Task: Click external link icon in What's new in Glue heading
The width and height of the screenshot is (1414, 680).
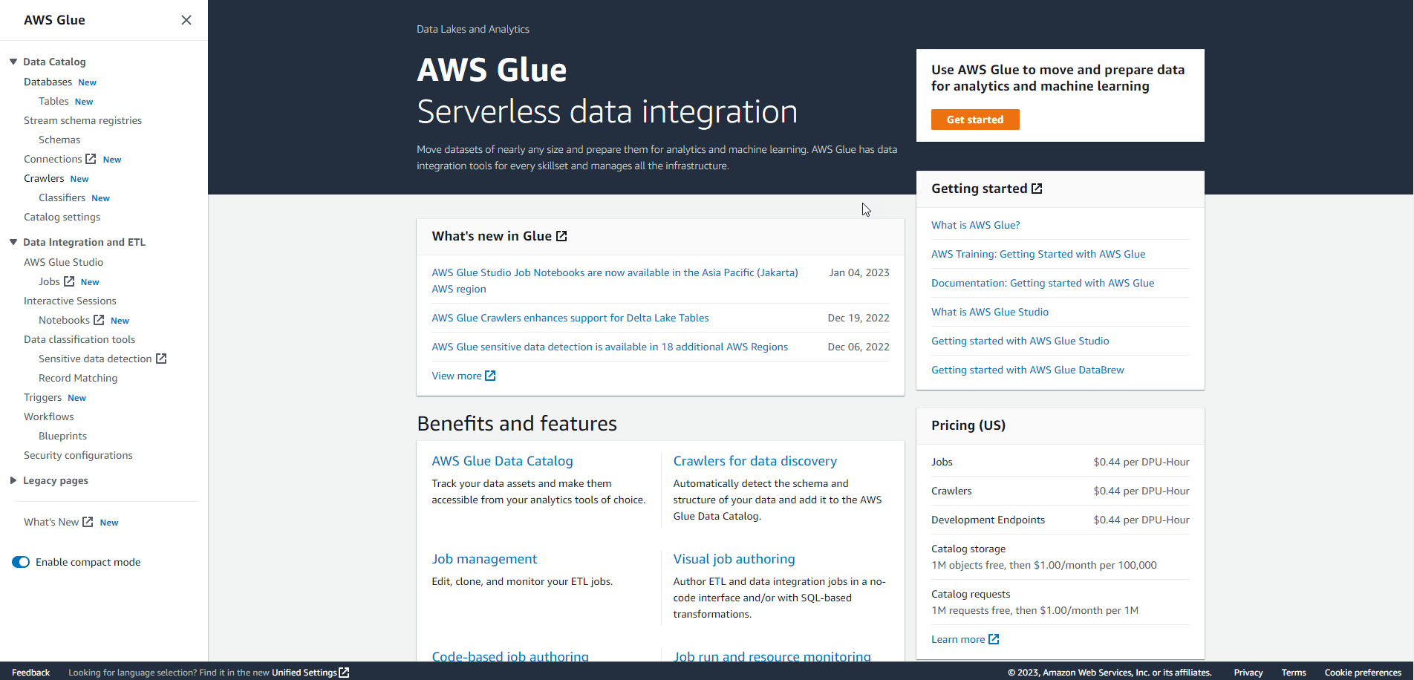Action: pyautogui.click(x=562, y=236)
